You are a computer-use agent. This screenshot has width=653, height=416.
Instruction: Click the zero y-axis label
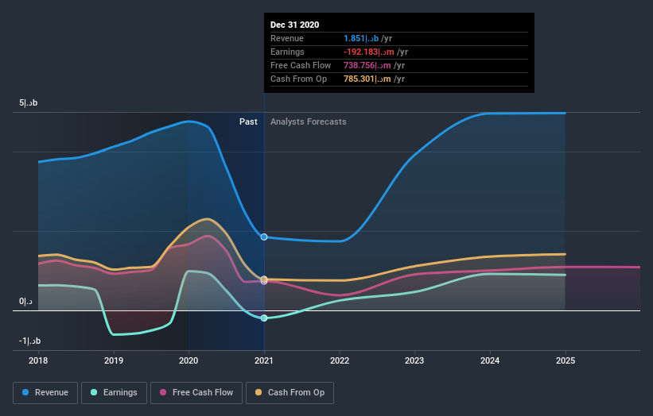click(x=25, y=302)
